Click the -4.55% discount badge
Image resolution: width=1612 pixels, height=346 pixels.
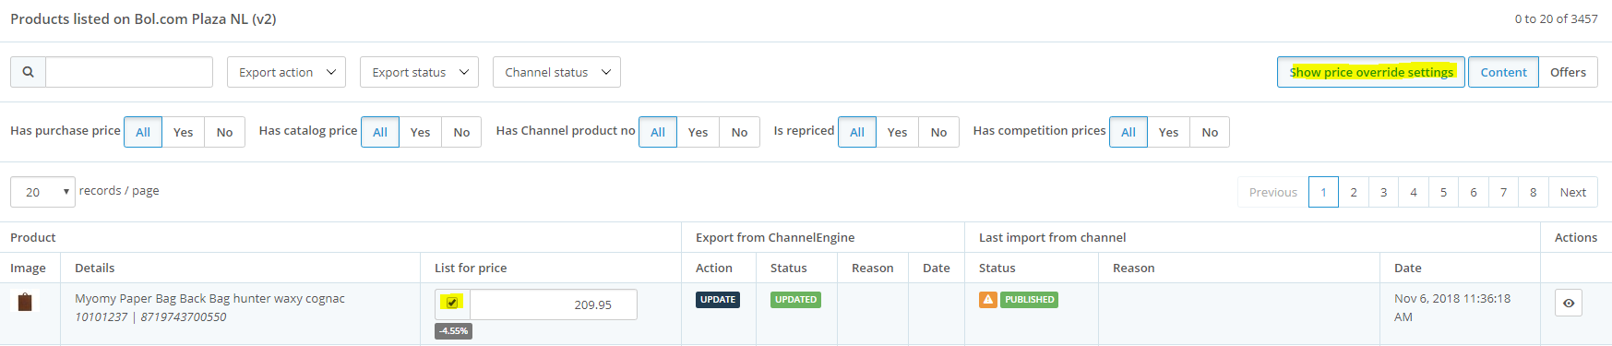pos(453,330)
